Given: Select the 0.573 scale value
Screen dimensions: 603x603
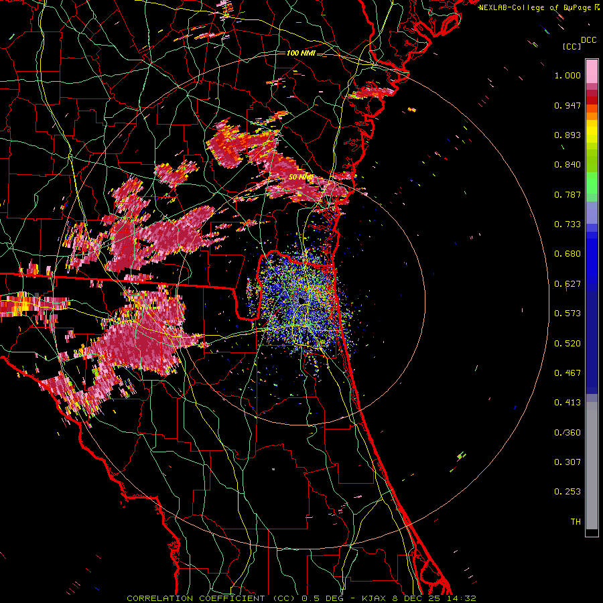Looking at the screenshot, I should [567, 314].
